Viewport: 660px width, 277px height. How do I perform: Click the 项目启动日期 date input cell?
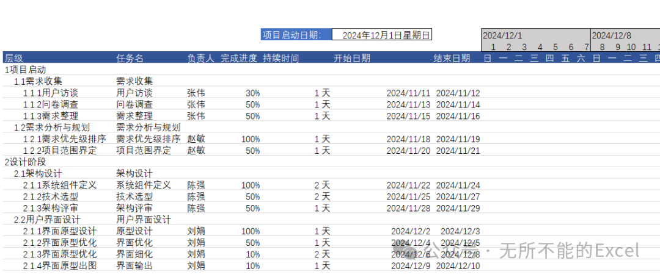coord(382,35)
